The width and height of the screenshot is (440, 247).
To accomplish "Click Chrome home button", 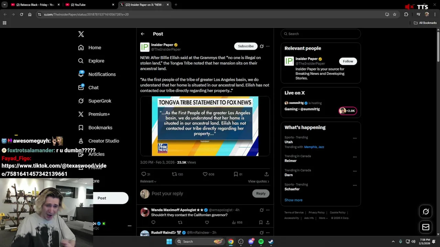I will click(30, 14).
